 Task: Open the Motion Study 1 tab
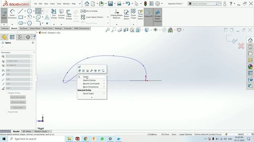tap(41, 131)
